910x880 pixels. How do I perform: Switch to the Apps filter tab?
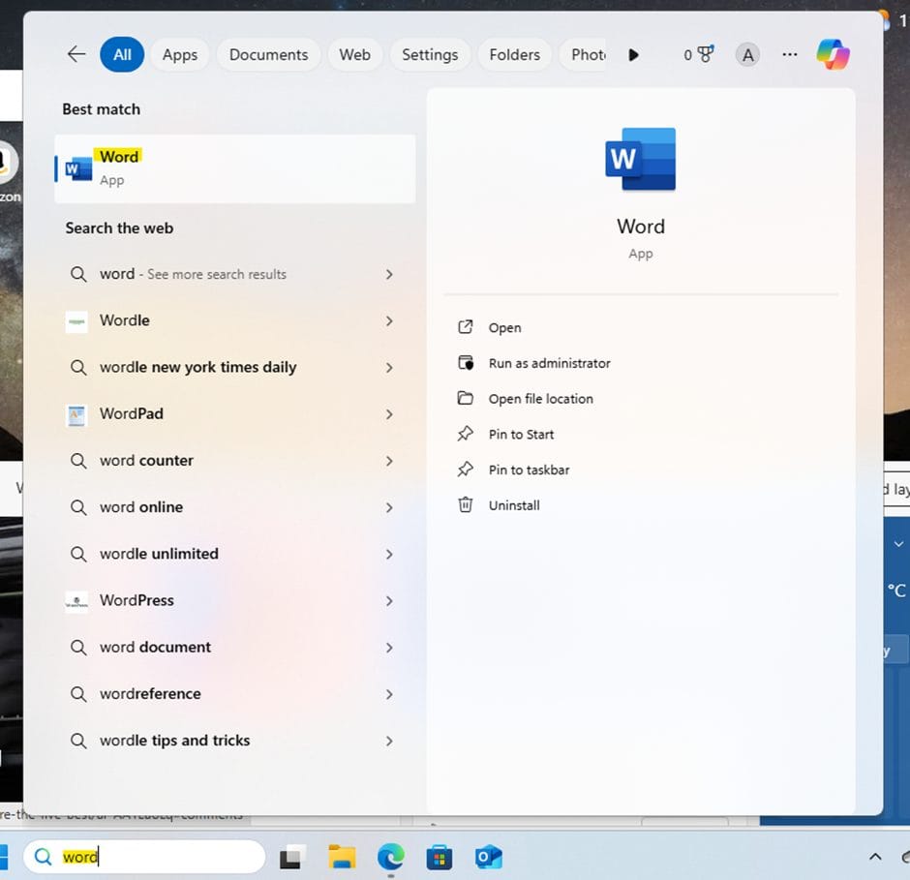pyautogui.click(x=180, y=55)
